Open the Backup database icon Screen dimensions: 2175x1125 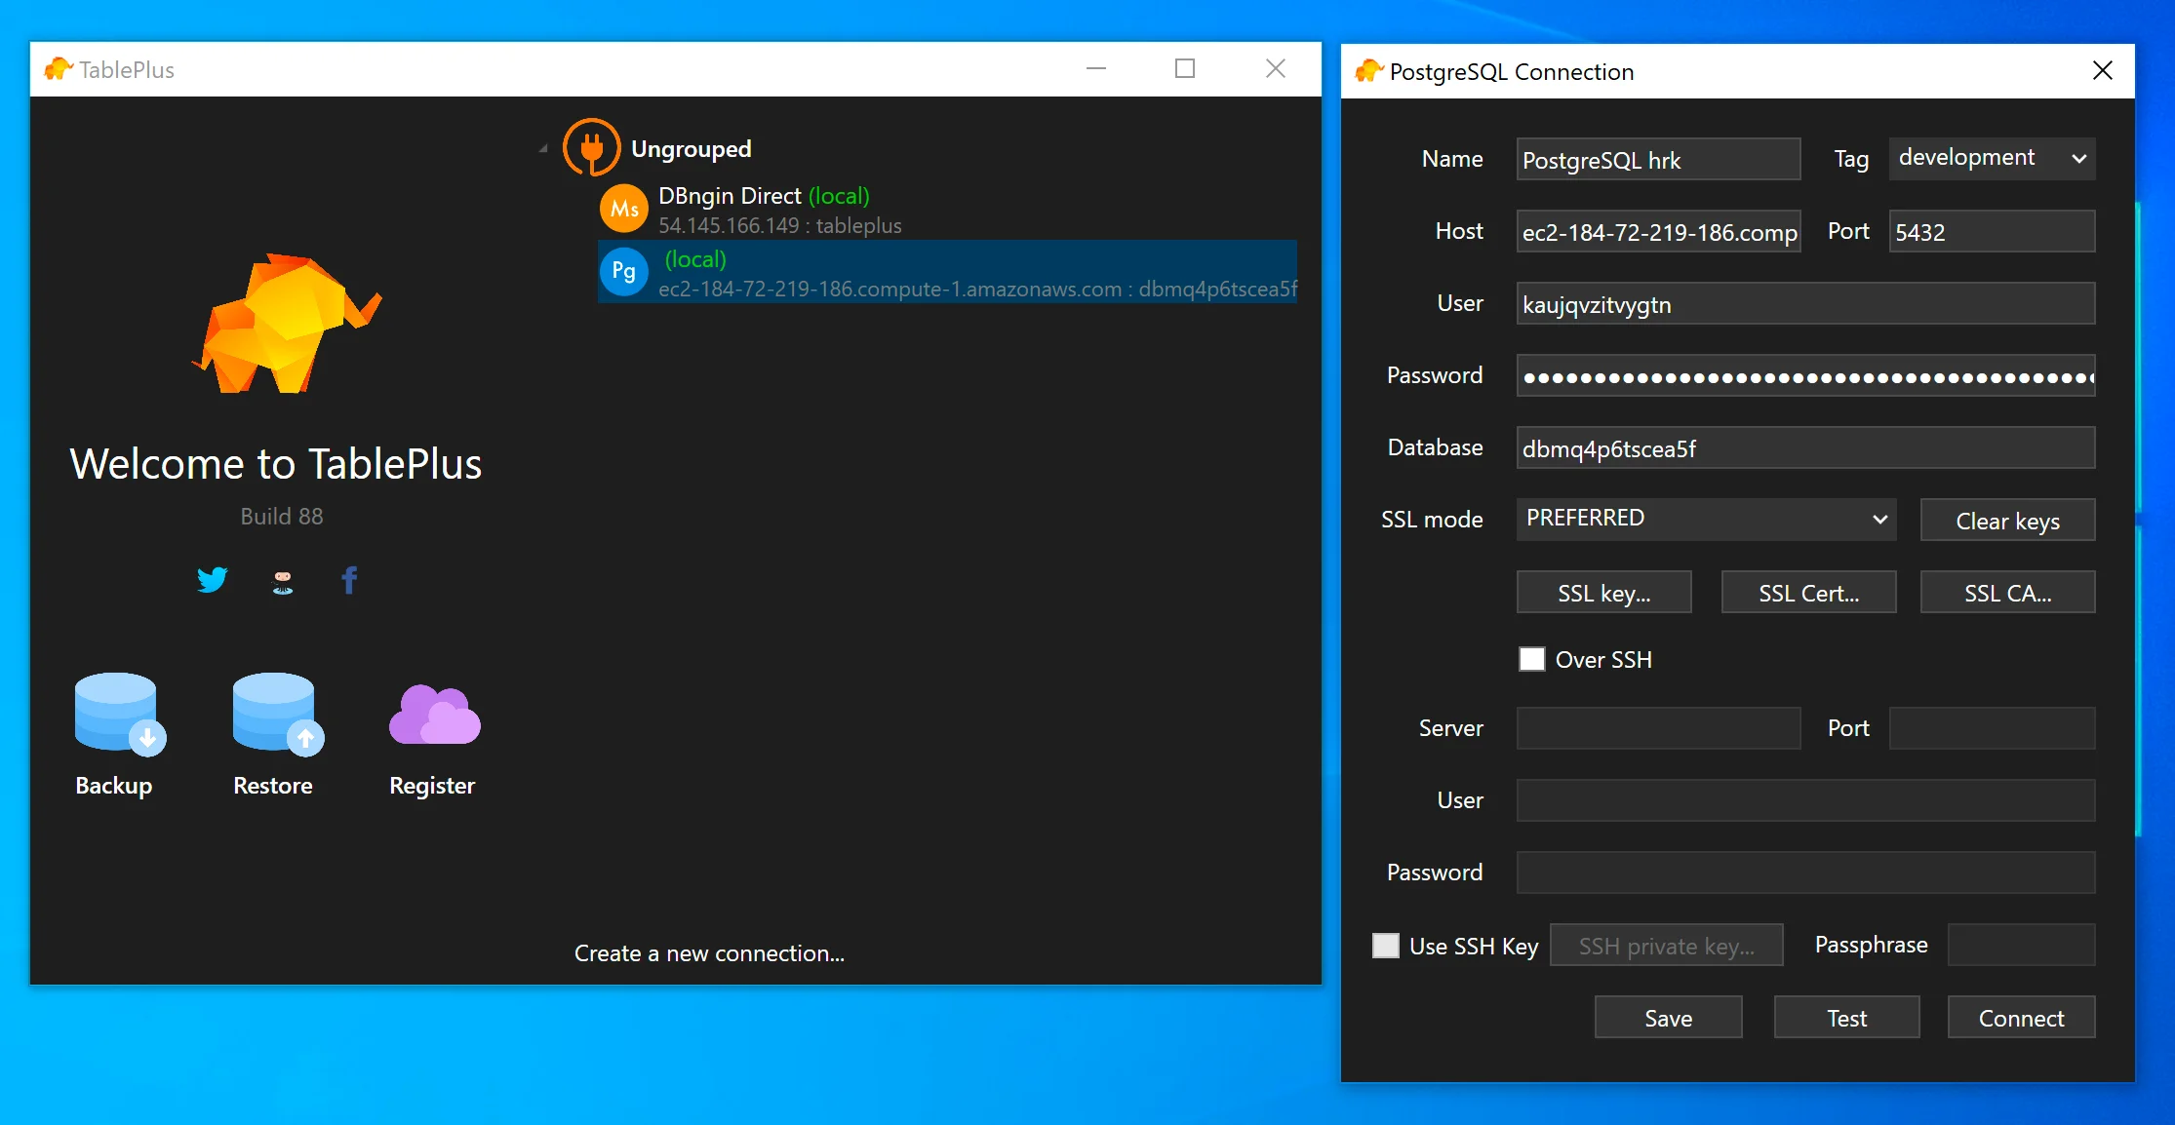point(119,714)
